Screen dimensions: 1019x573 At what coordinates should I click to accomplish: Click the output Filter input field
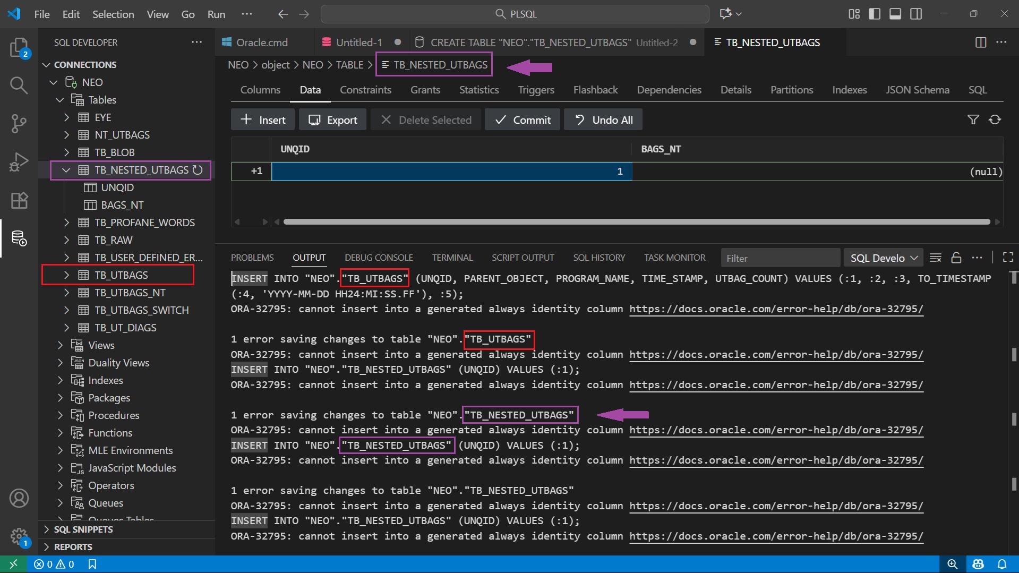(780, 258)
